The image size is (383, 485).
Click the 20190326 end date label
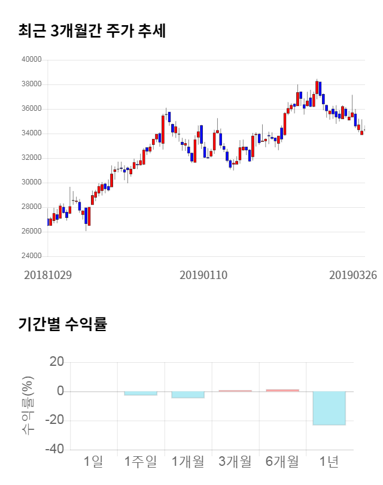coord(352,275)
